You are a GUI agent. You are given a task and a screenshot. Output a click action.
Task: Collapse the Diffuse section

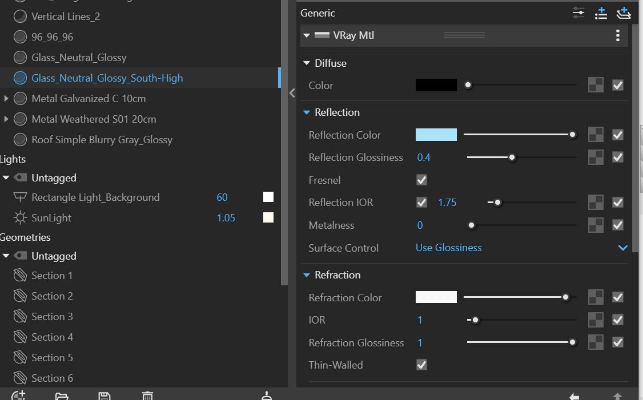click(x=306, y=63)
